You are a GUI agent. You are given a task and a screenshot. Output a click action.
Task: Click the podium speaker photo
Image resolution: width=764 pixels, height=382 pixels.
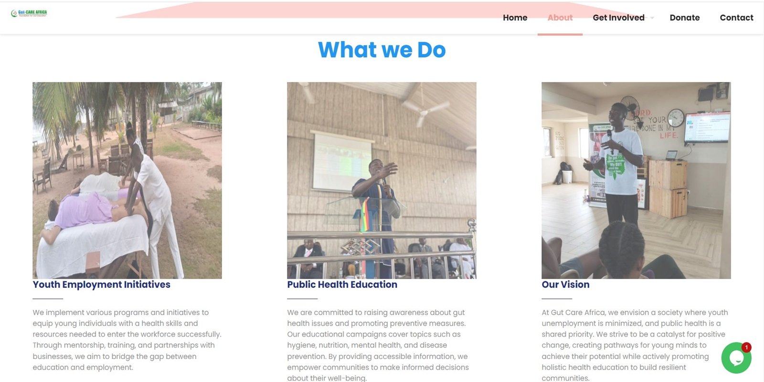click(382, 180)
